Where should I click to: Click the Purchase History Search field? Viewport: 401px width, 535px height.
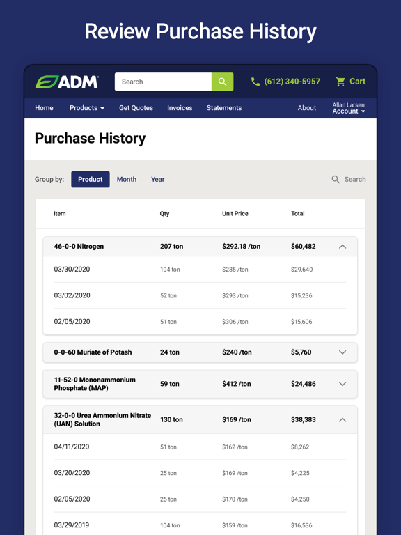click(x=349, y=180)
